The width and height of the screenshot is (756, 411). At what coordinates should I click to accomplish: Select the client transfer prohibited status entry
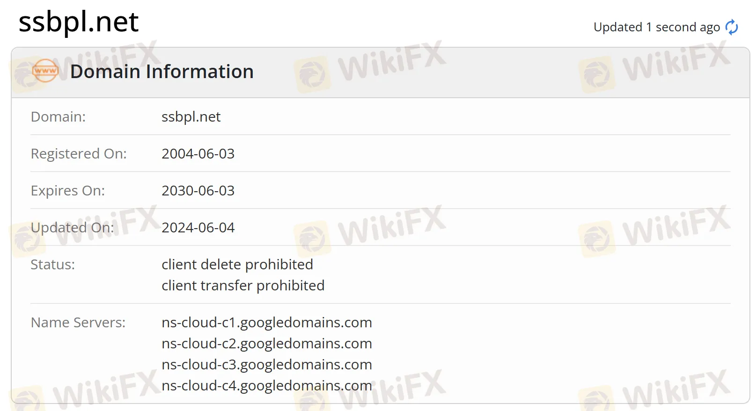click(243, 285)
